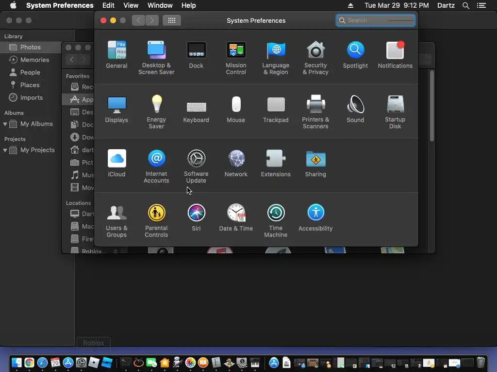Open Time Machine preferences

(276, 220)
